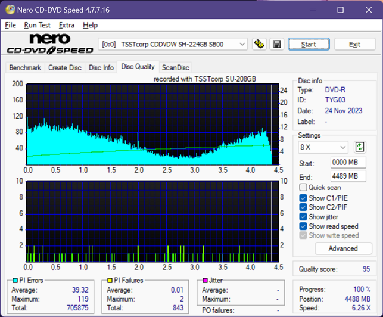Close the Nero CD-DVD Speed window
This screenshot has width=383, height=317.
point(369,10)
